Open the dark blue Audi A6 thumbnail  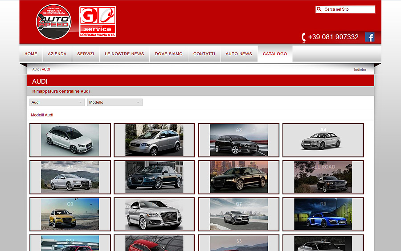(x=155, y=177)
